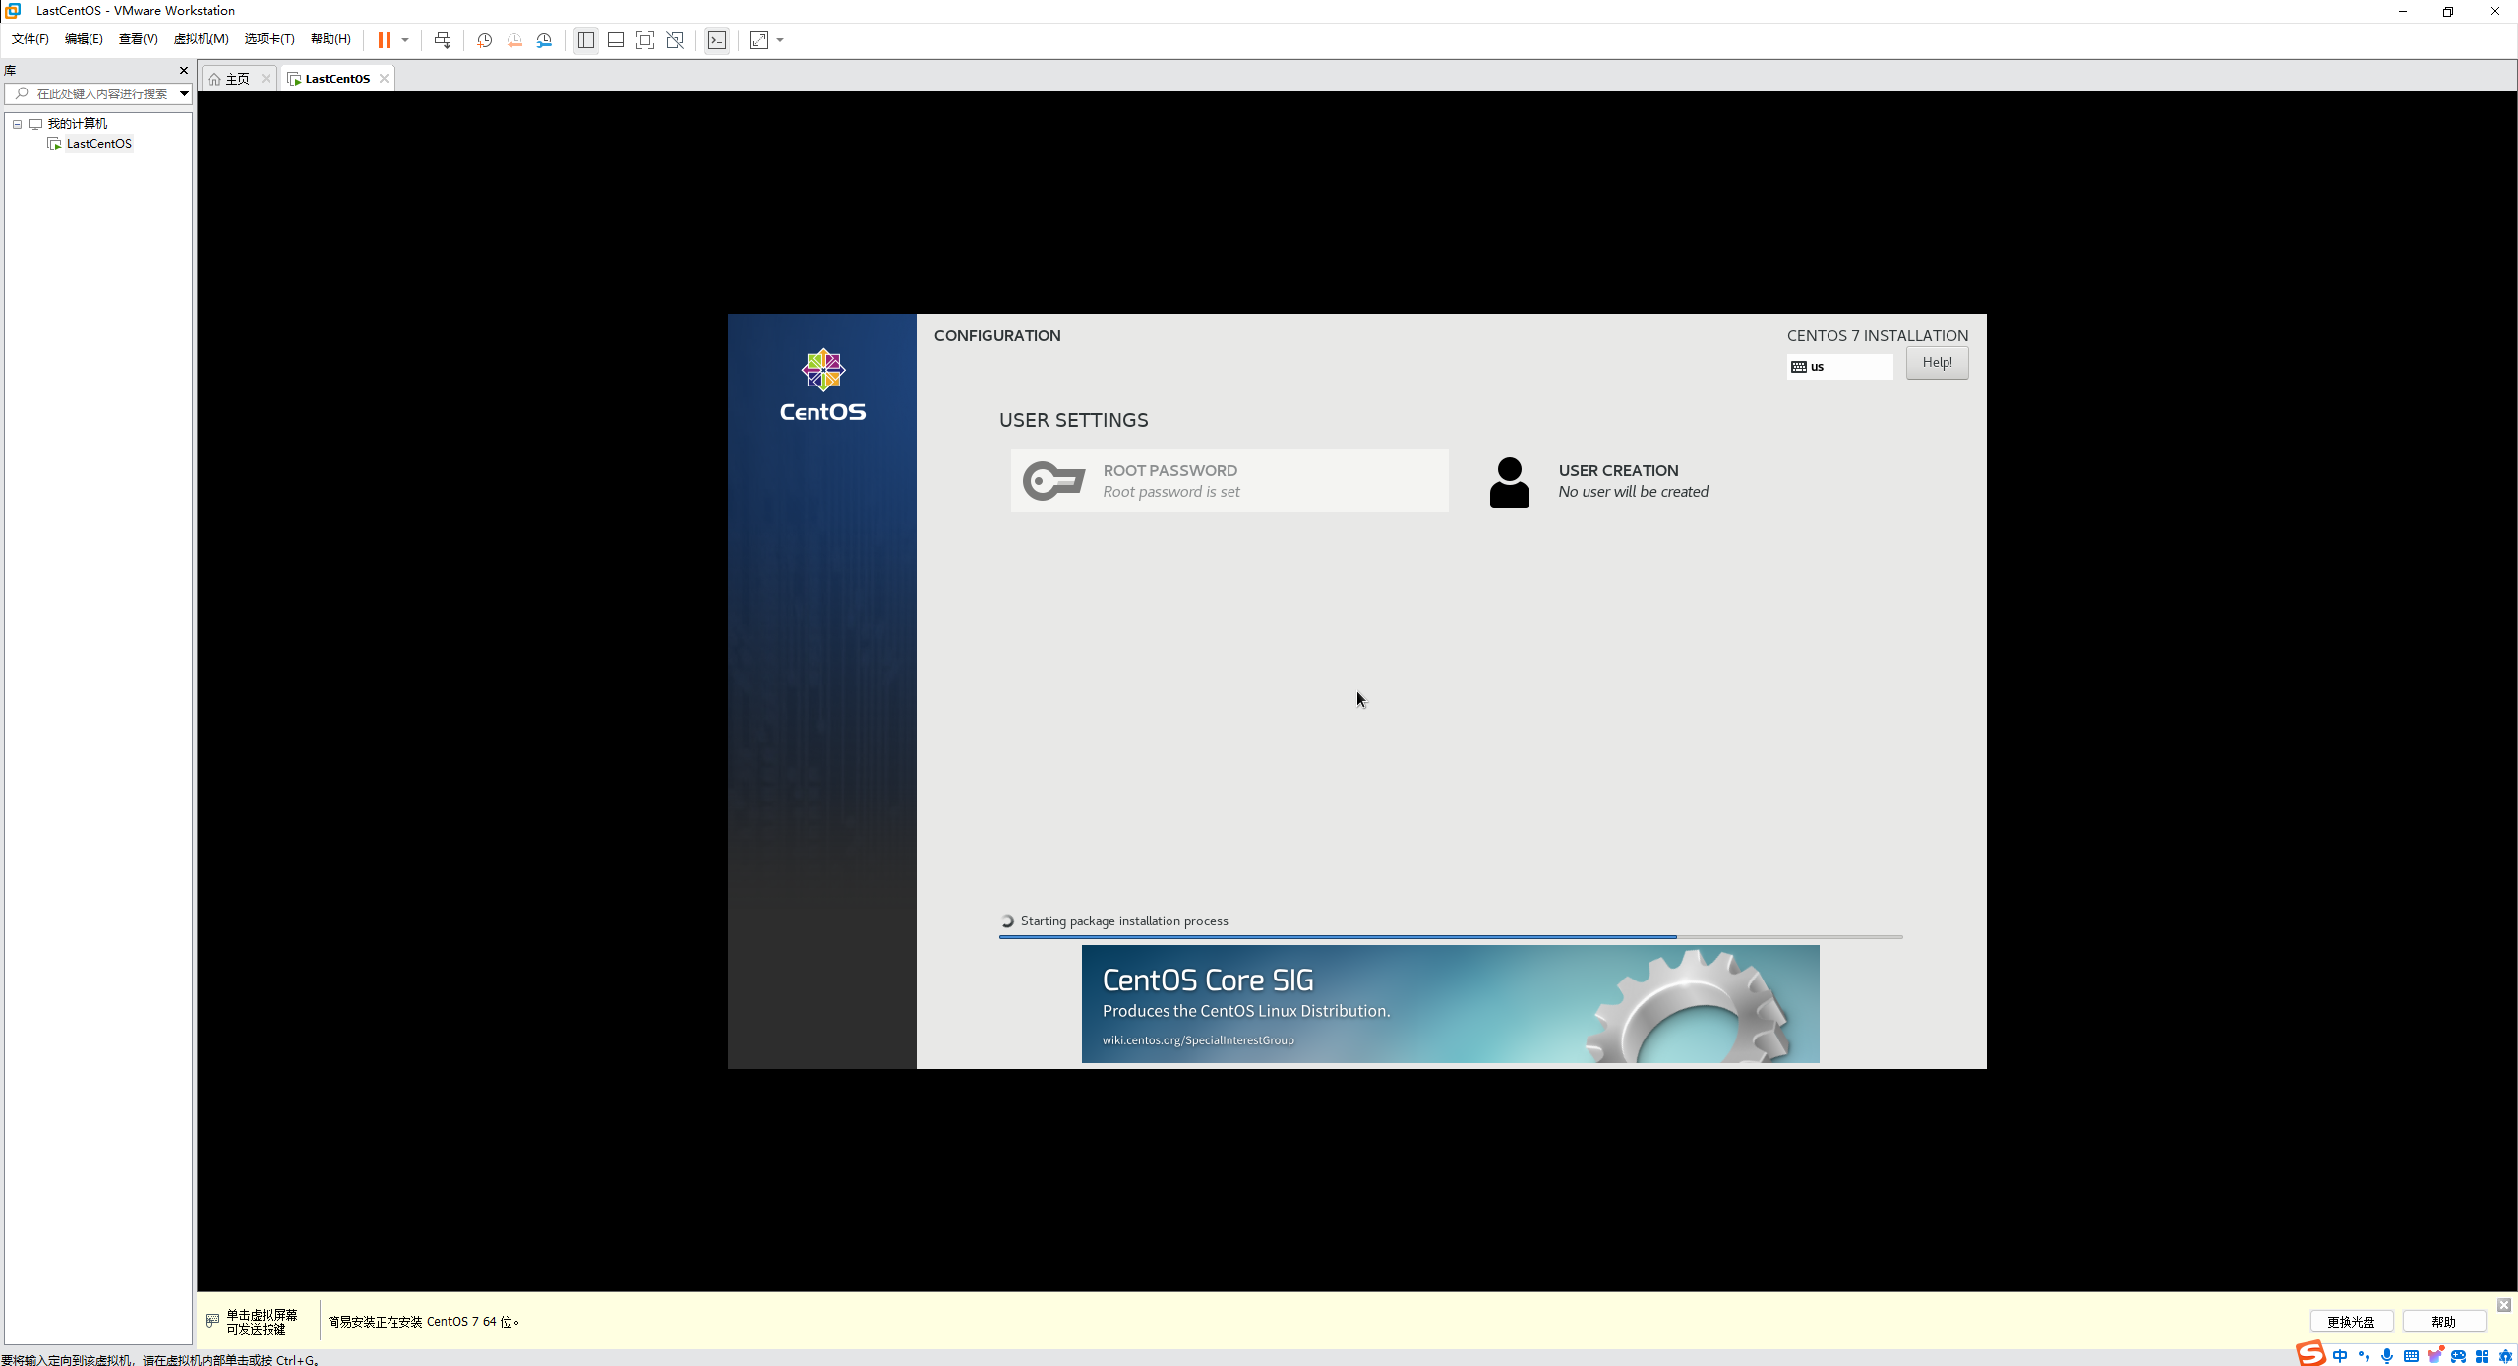
Task: Click the spinner beside Starting package installation
Action: pyautogui.click(x=1007, y=921)
